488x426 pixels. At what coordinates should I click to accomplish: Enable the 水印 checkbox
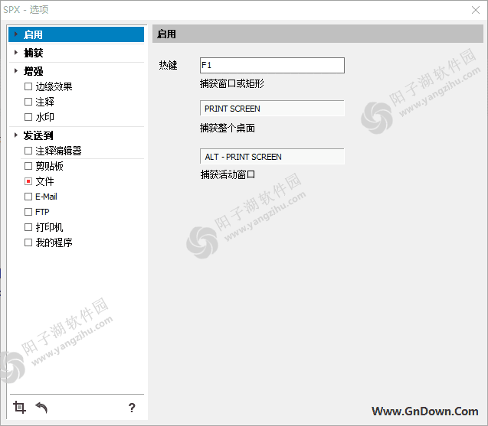28,117
